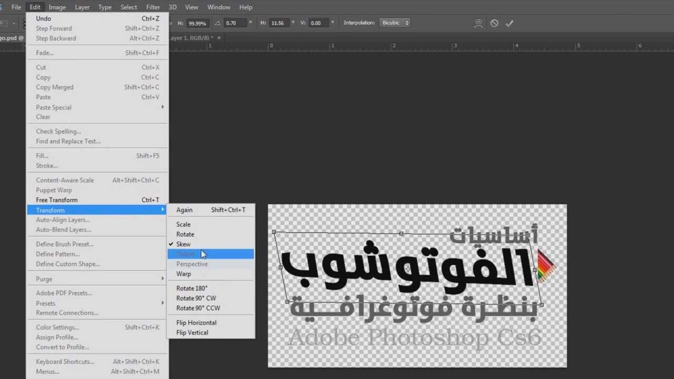
Task: Select Scale in the Transform submenu
Action: tap(211, 224)
